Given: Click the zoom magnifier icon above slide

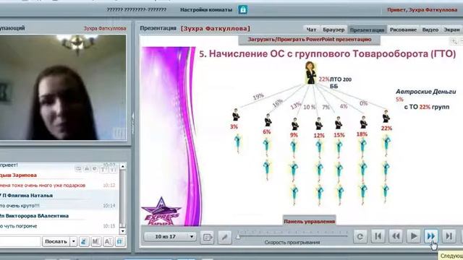Looking at the screenshot, I should point(454,42).
